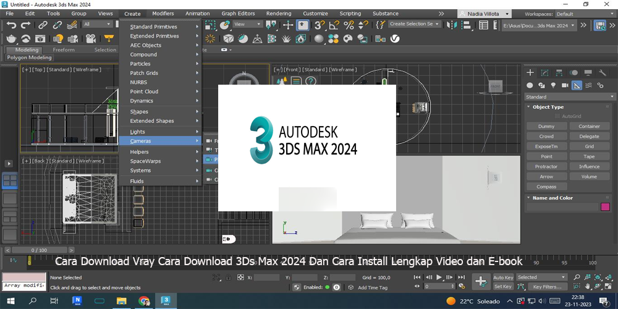Click the Redo arrow in main toolbar
This screenshot has width=618, height=309.
(25, 25)
